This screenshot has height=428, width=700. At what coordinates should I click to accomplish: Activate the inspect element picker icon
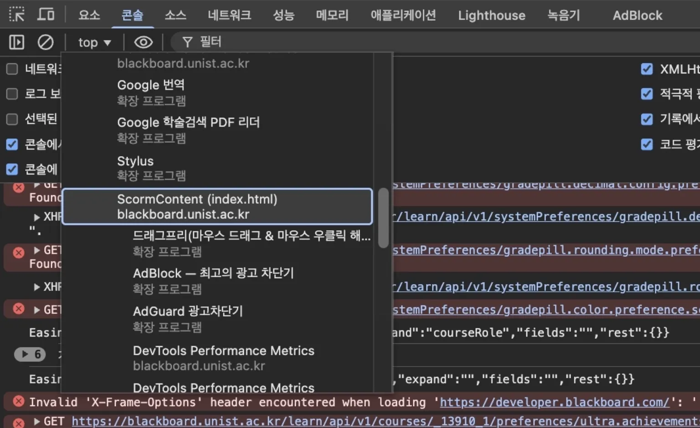click(17, 15)
